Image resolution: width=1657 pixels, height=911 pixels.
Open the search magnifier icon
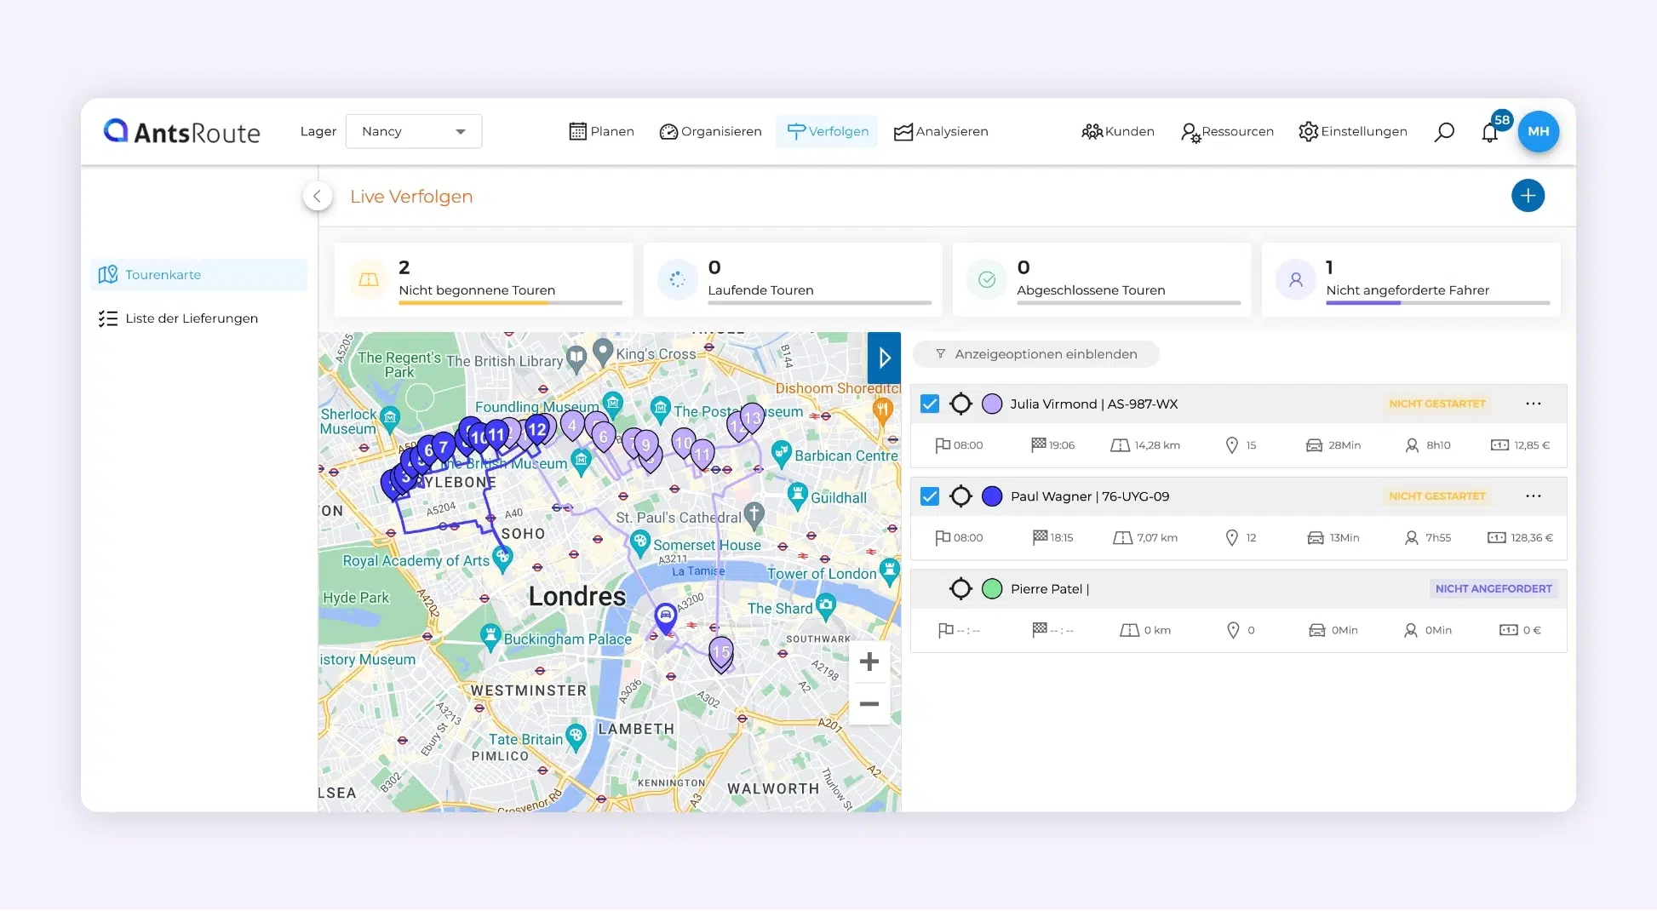(1444, 132)
